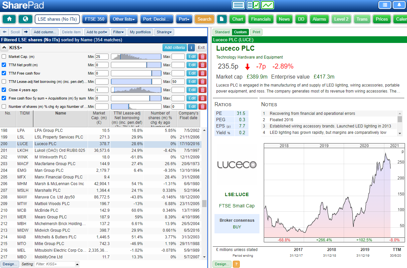407x268 pixels.
Task: Click the Add column button
Action: point(45,32)
